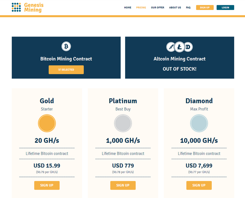
Task: Select the Platinum plan grey circle
Action: 123,123
